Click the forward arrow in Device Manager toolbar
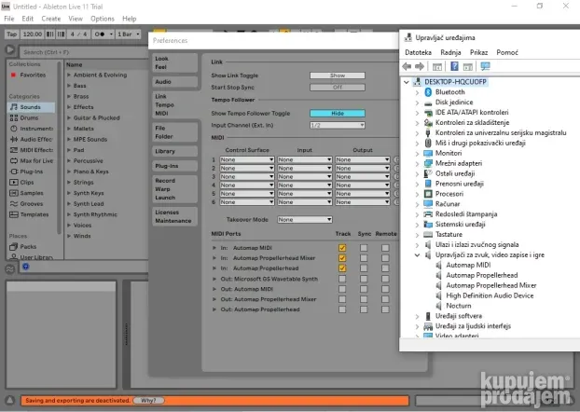 (420, 66)
